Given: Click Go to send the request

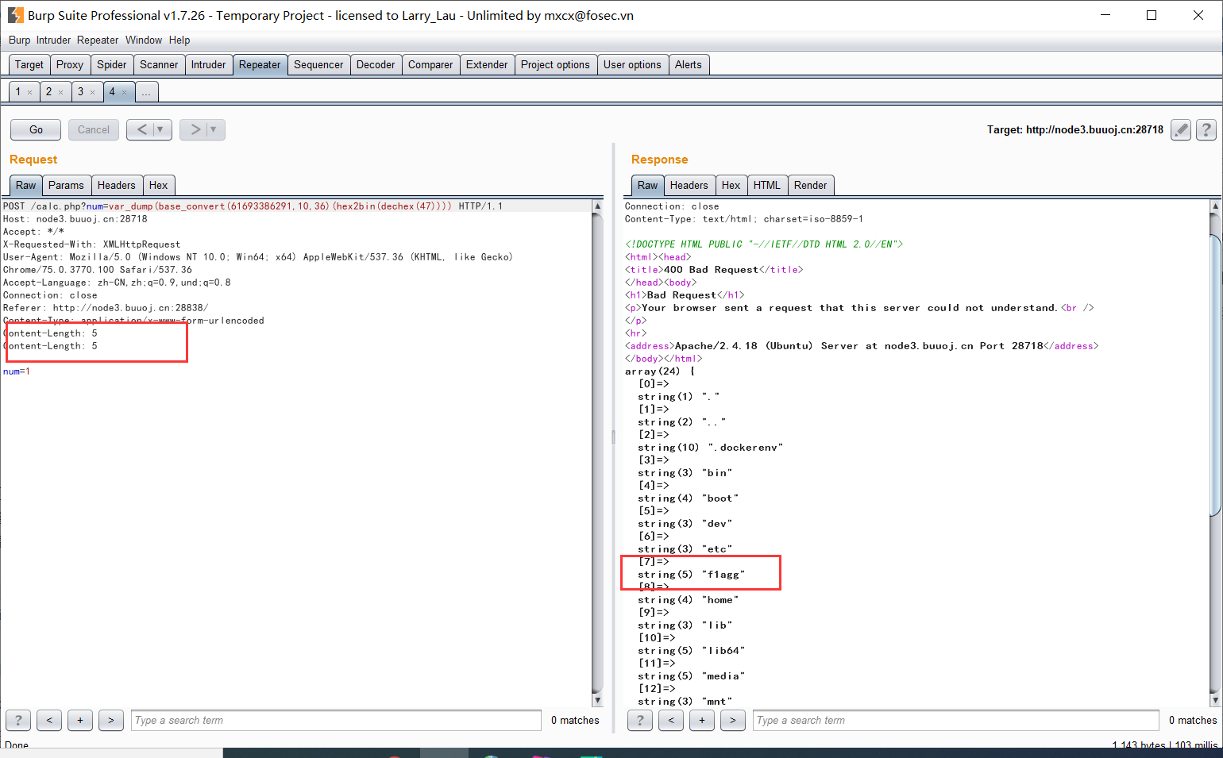Looking at the screenshot, I should [x=36, y=129].
